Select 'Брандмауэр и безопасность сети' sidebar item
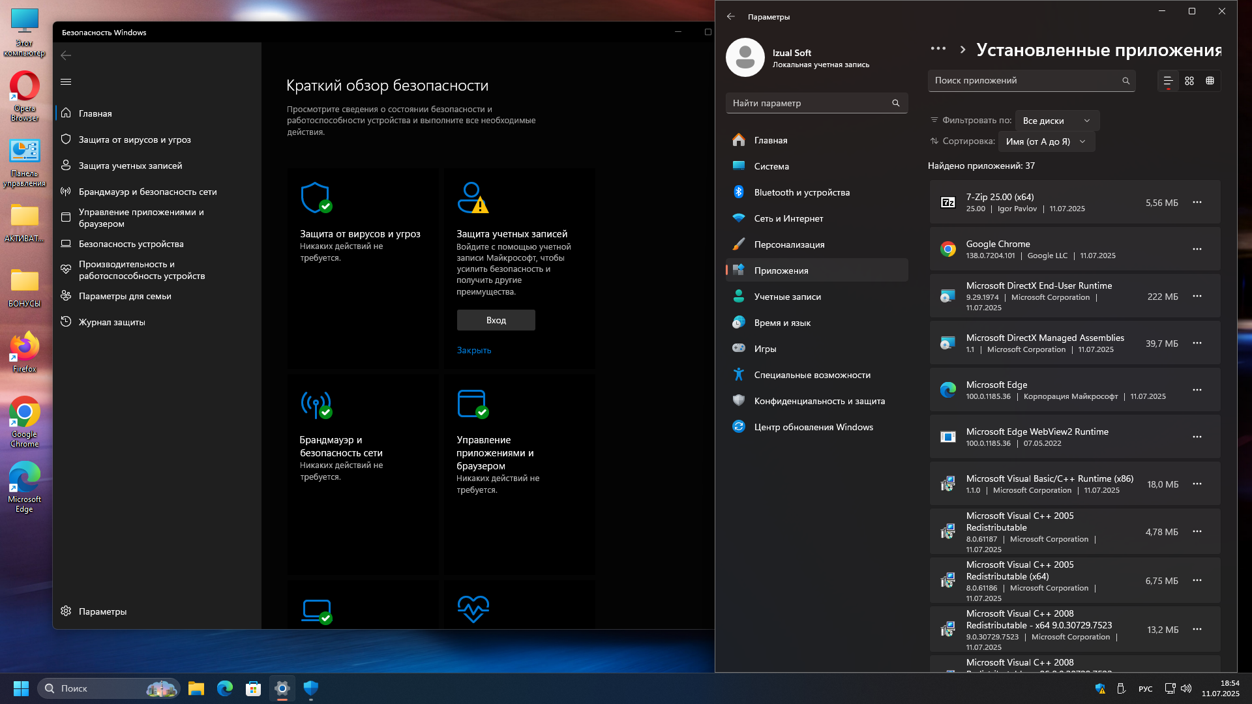1252x704 pixels. (156, 192)
